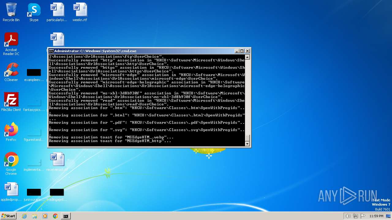Click the cmd vertical scrollbar thumb

[247, 138]
